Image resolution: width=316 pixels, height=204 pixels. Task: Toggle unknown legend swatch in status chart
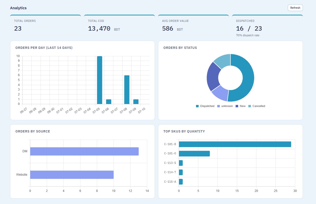pyautogui.click(x=219, y=106)
